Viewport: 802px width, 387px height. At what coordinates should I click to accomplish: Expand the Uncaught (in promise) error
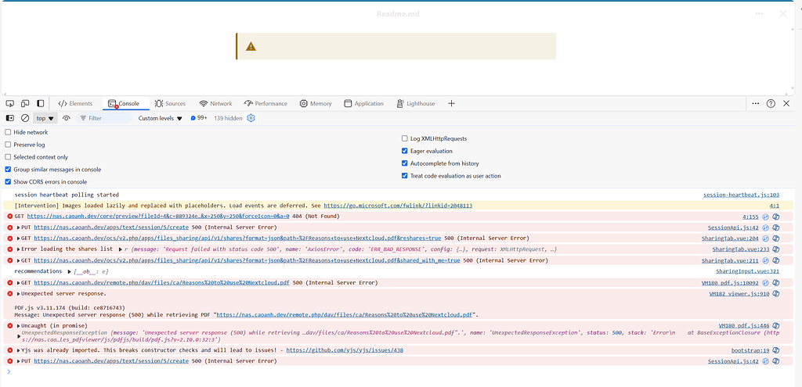[x=19, y=326]
